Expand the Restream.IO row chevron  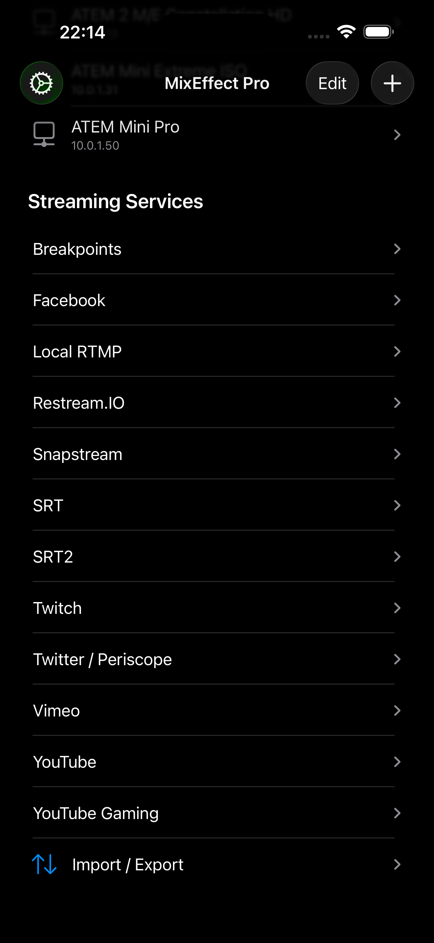(397, 403)
